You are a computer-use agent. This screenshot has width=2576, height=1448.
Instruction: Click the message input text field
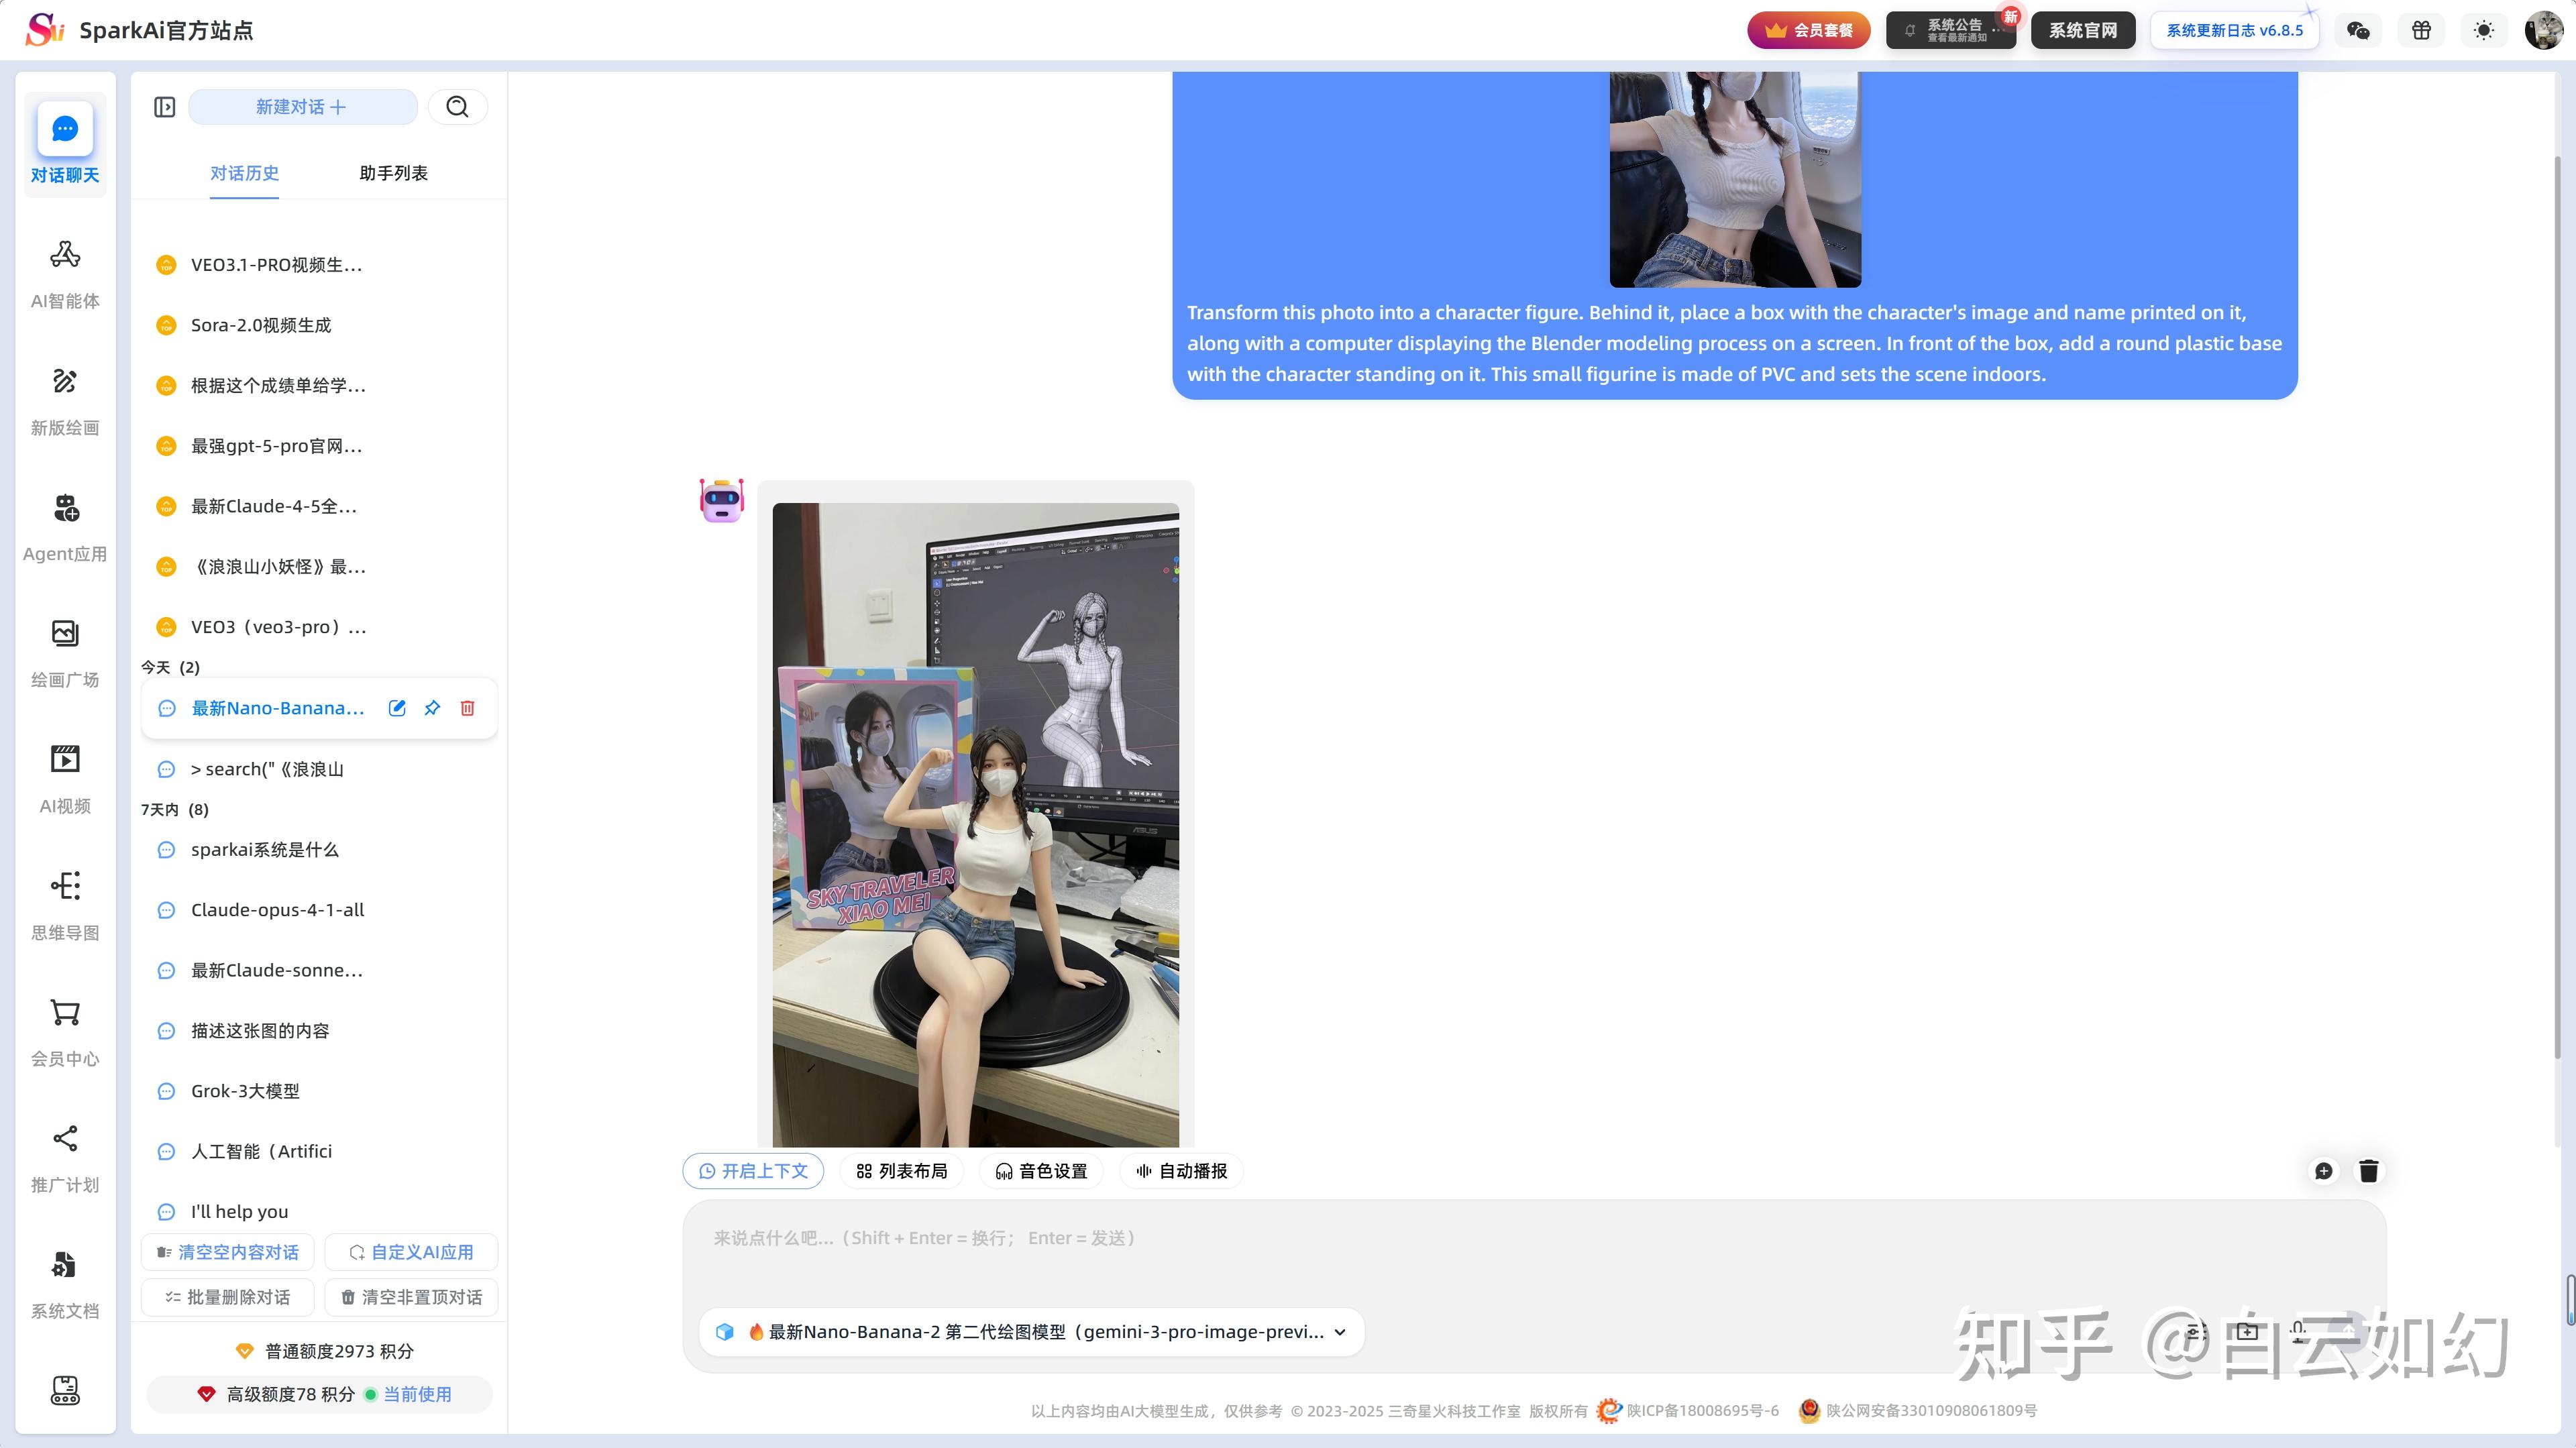[1500, 1250]
